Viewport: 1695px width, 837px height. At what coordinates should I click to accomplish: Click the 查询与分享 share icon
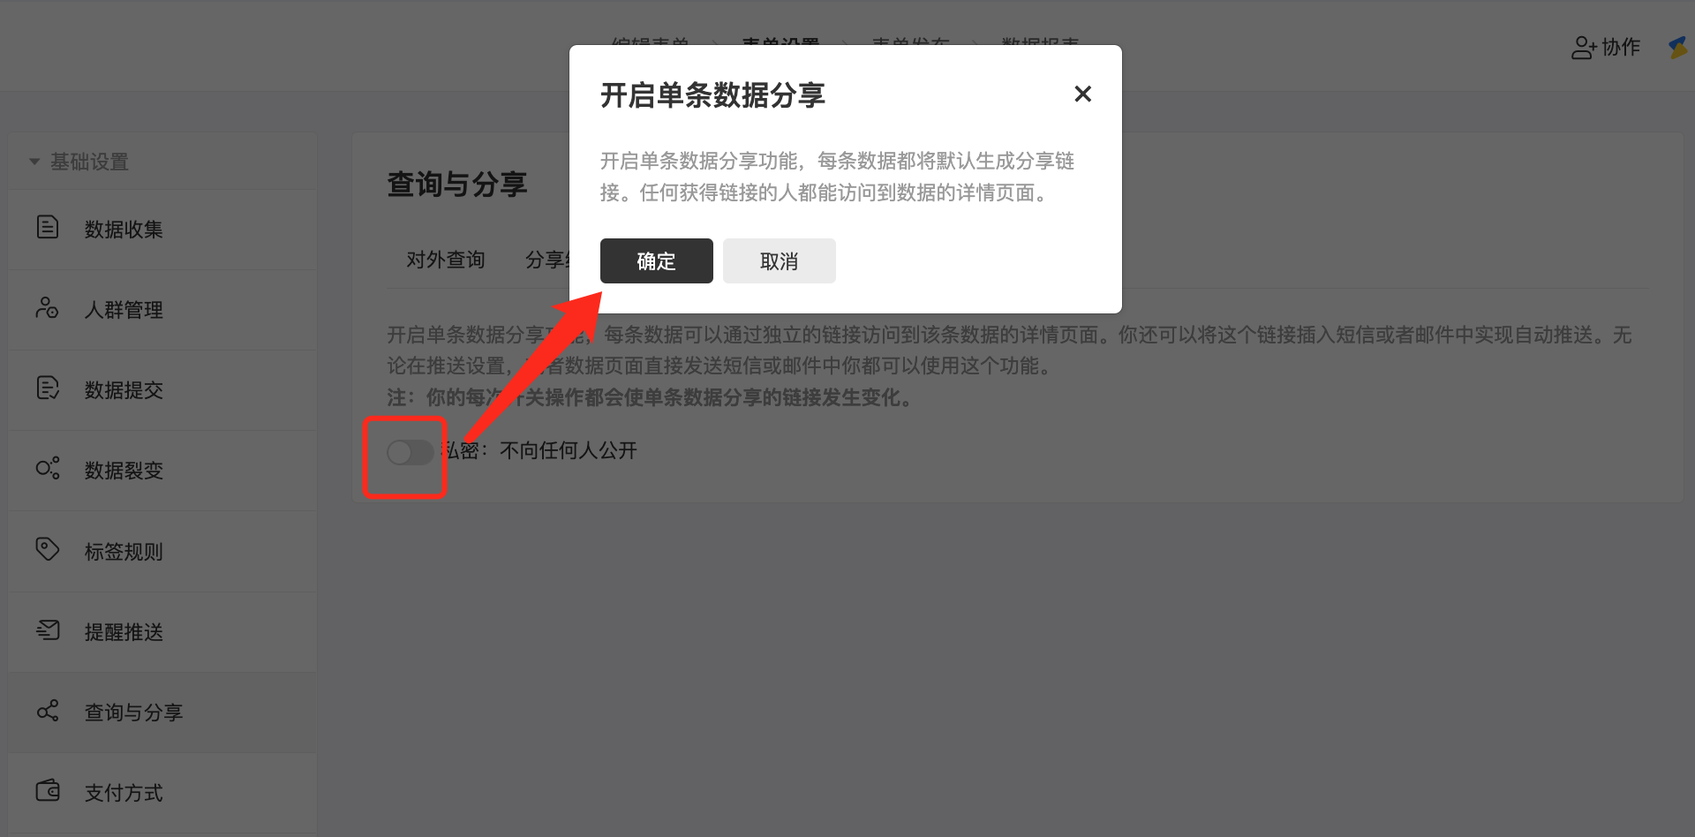click(48, 711)
